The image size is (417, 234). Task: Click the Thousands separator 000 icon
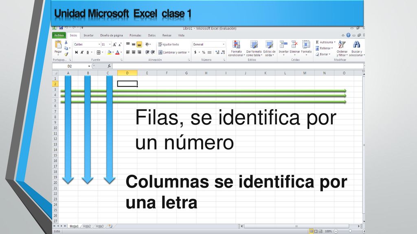coord(210,52)
